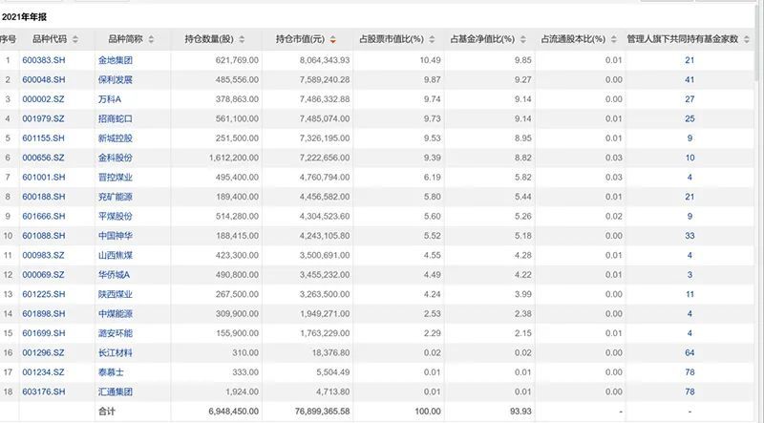Sort by 序号 column header
The height and width of the screenshot is (423, 764).
click(8, 39)
